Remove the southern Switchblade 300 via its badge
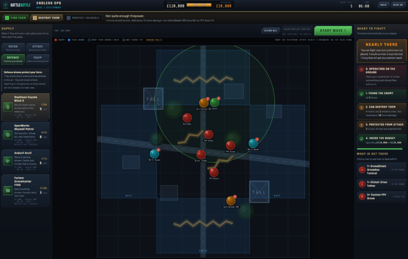 [235, 197]
